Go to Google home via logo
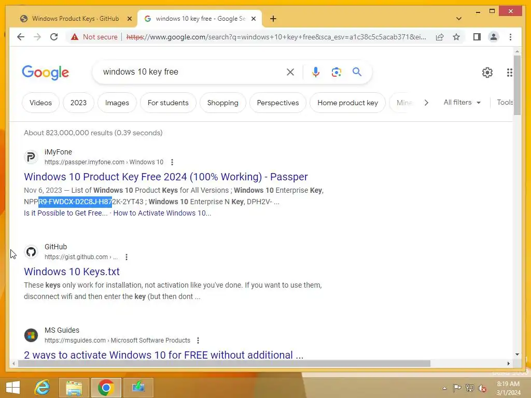The height and width of the screenshot is (398, 531). 46,73
